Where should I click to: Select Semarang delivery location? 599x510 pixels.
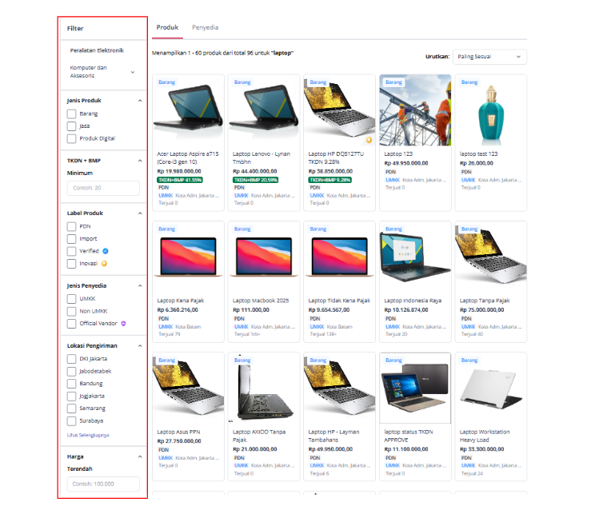tap(71, 408)
